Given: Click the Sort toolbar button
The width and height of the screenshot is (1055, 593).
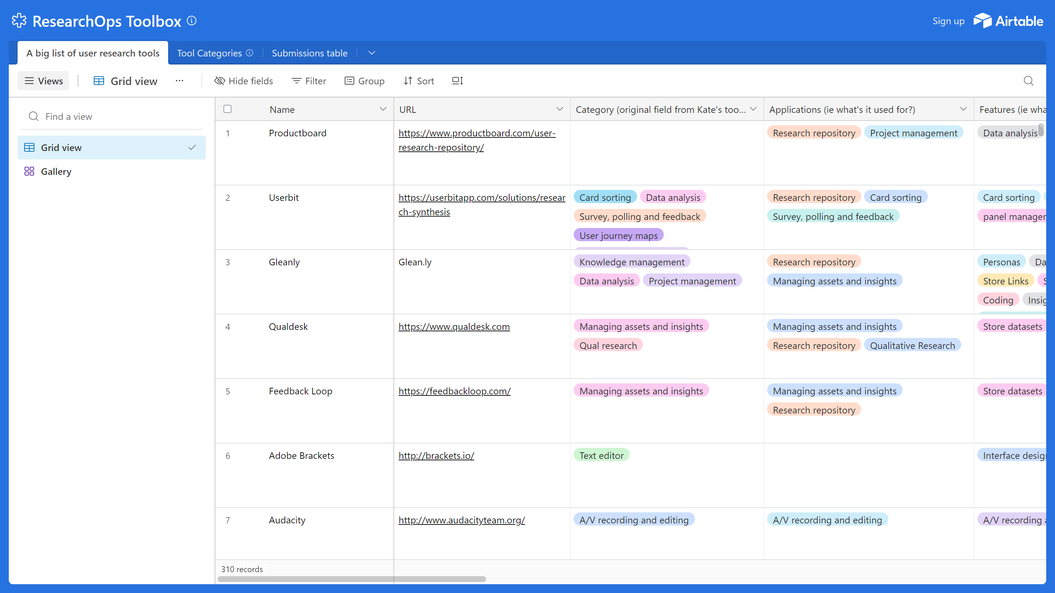Looking at the screenshot, I should coord(418,81).
